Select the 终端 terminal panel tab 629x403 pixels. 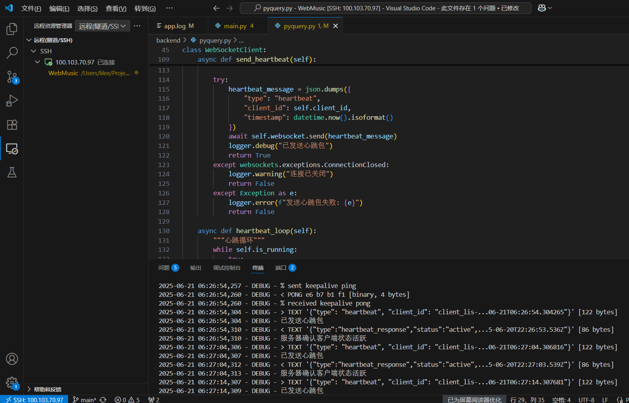pos(258,268)
